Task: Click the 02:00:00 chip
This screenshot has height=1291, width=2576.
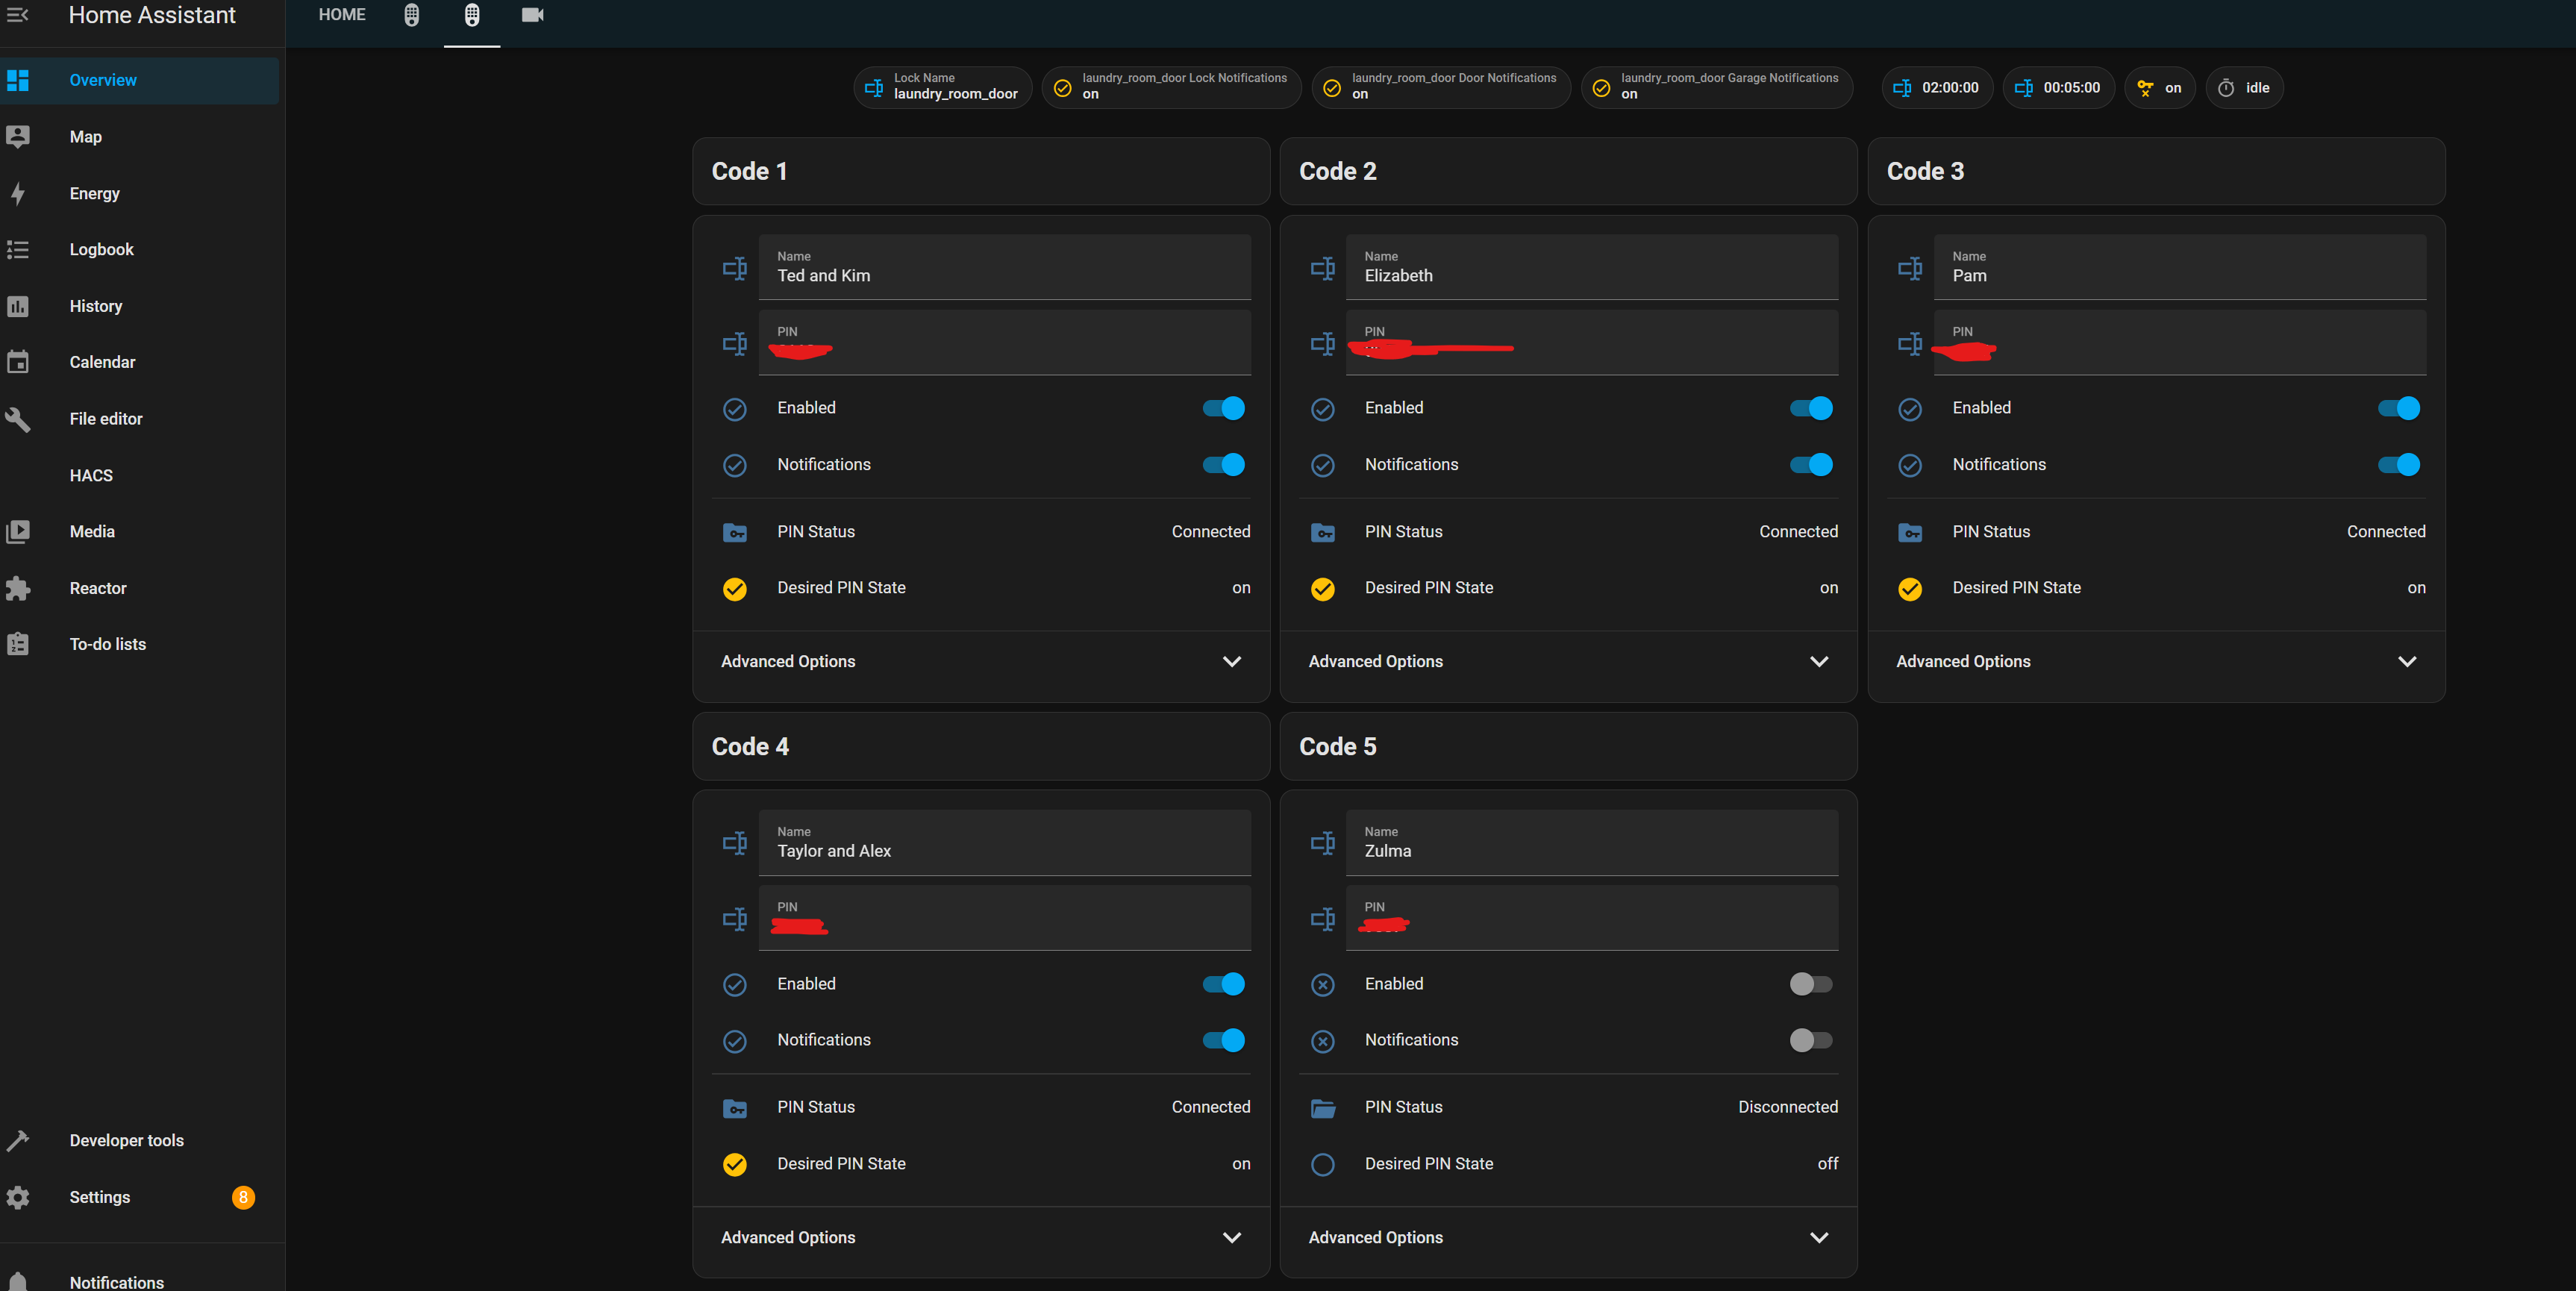Action: pos(1937,88)
